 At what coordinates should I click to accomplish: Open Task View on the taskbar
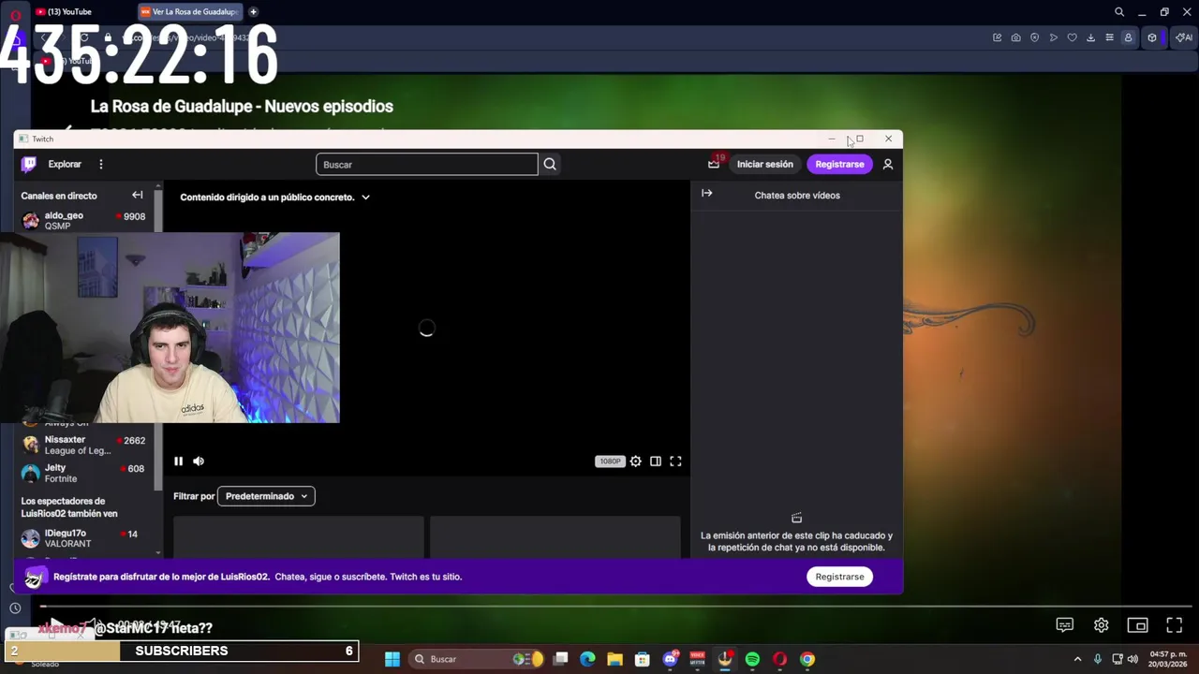[561, 659]
